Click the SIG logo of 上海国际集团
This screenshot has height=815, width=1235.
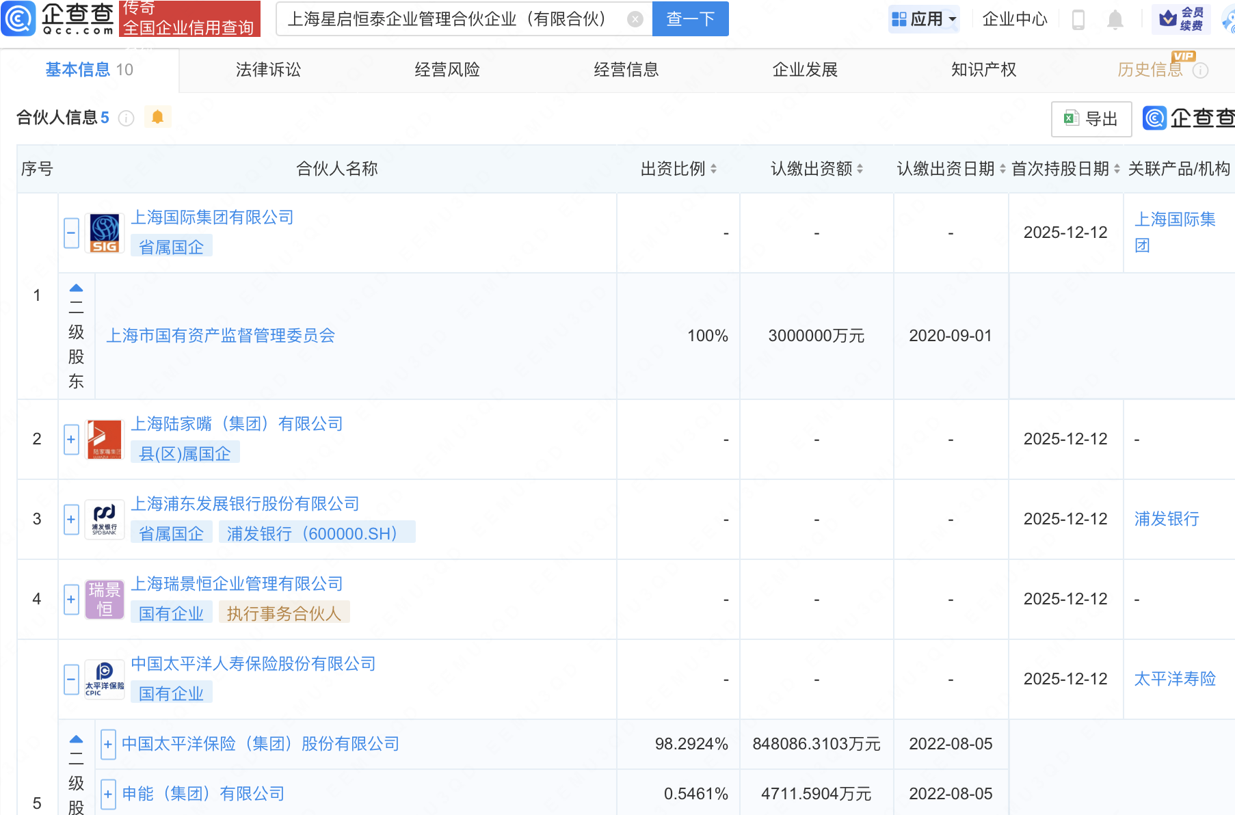point(105,233)
